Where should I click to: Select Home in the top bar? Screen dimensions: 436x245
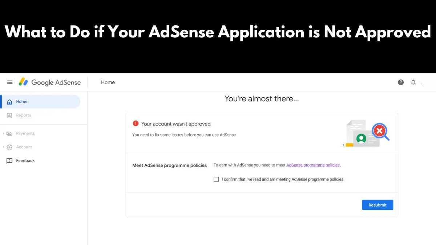(108, 82)
